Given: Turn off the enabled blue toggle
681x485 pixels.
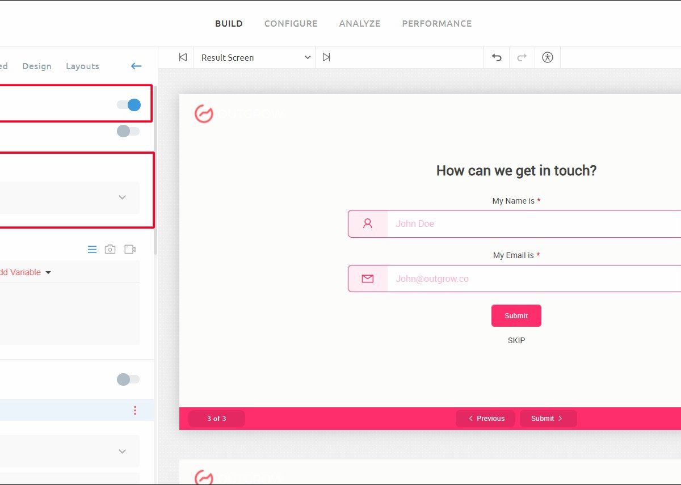Looking at the screenshot, I should pyautogui.click(x=129, y=105).
